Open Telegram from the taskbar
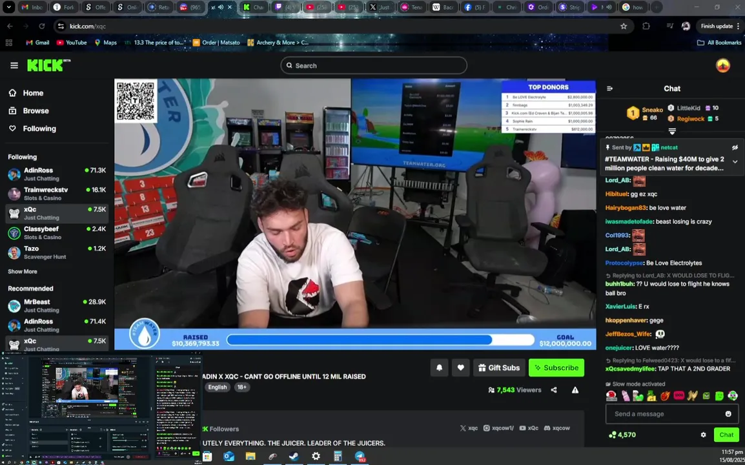Image resolution: width=745 pixels, height=465 pixels. [x=360, y=457]
